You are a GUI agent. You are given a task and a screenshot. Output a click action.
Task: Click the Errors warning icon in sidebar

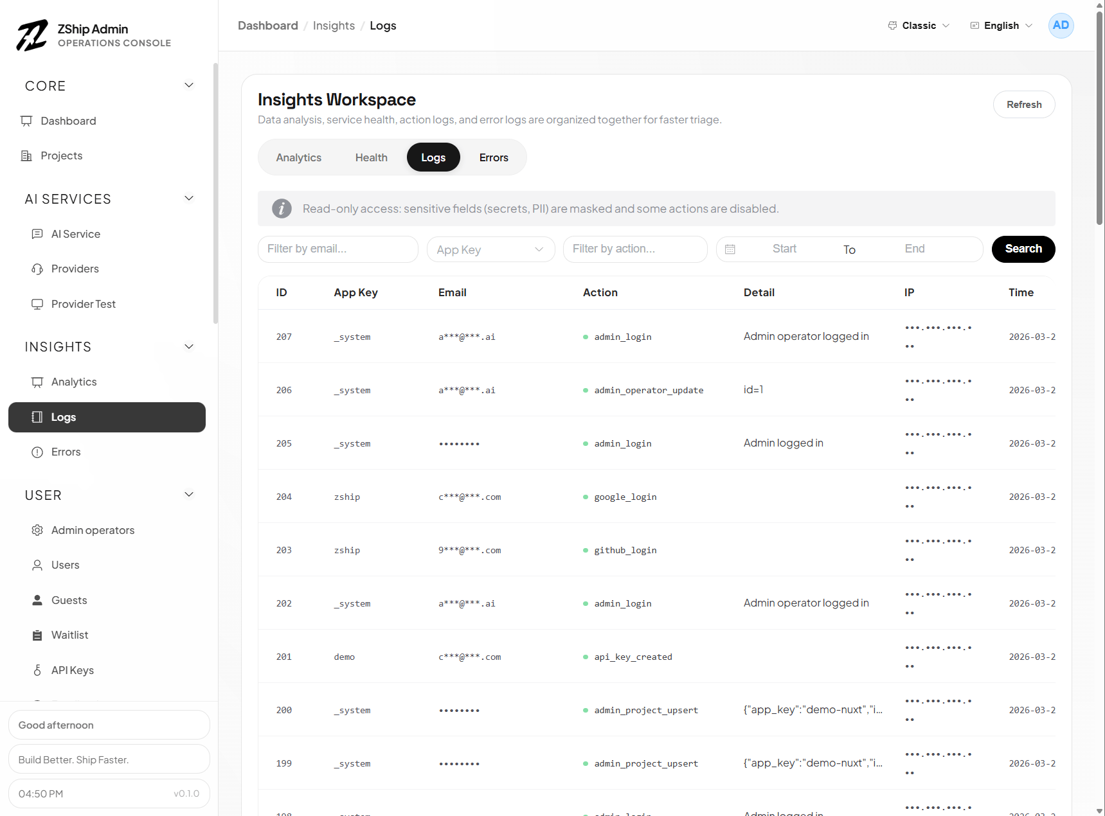point(37,452)
